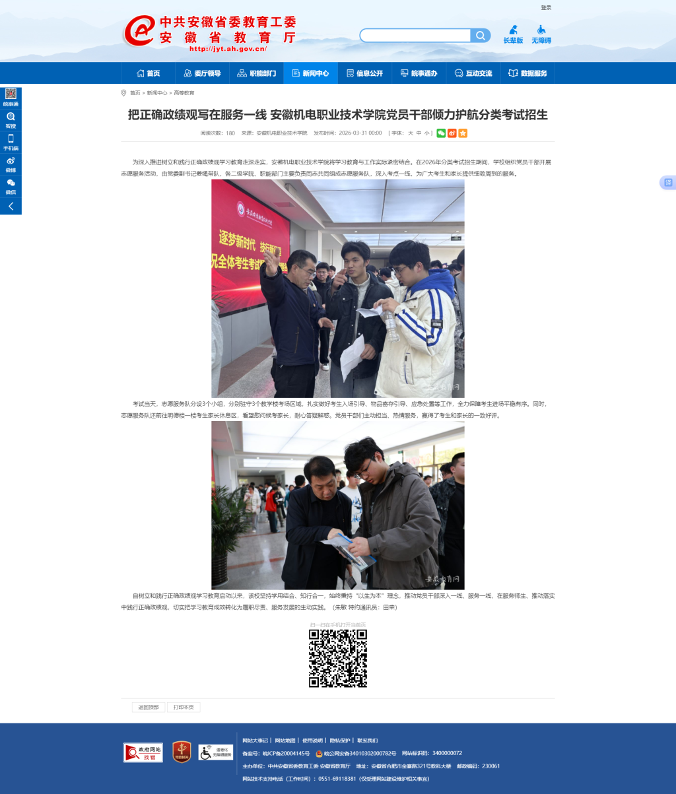The width and height of the screenshot is (676, 794).
Task: Click the orange star favorite icon
Action: point(463,133)
